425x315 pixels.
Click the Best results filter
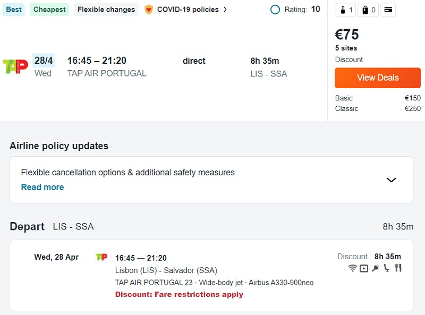(13, 10)
